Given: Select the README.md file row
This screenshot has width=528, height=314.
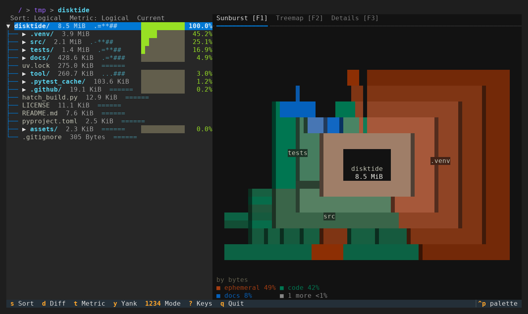Looking at the screenshot, I should click(109, 113).
